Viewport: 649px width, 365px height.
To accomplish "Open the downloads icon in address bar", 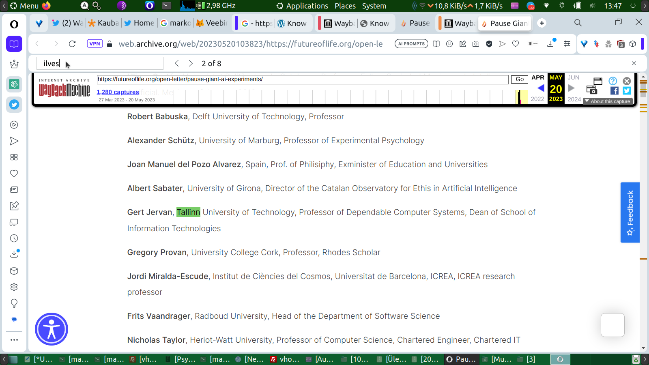I will tap(550, 44).
